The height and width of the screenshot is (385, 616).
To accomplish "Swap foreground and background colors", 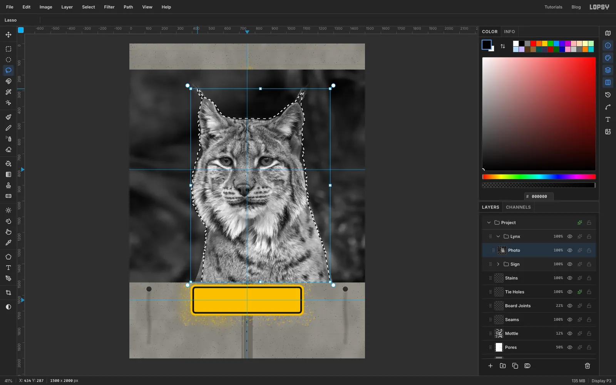I will point(503,46).
